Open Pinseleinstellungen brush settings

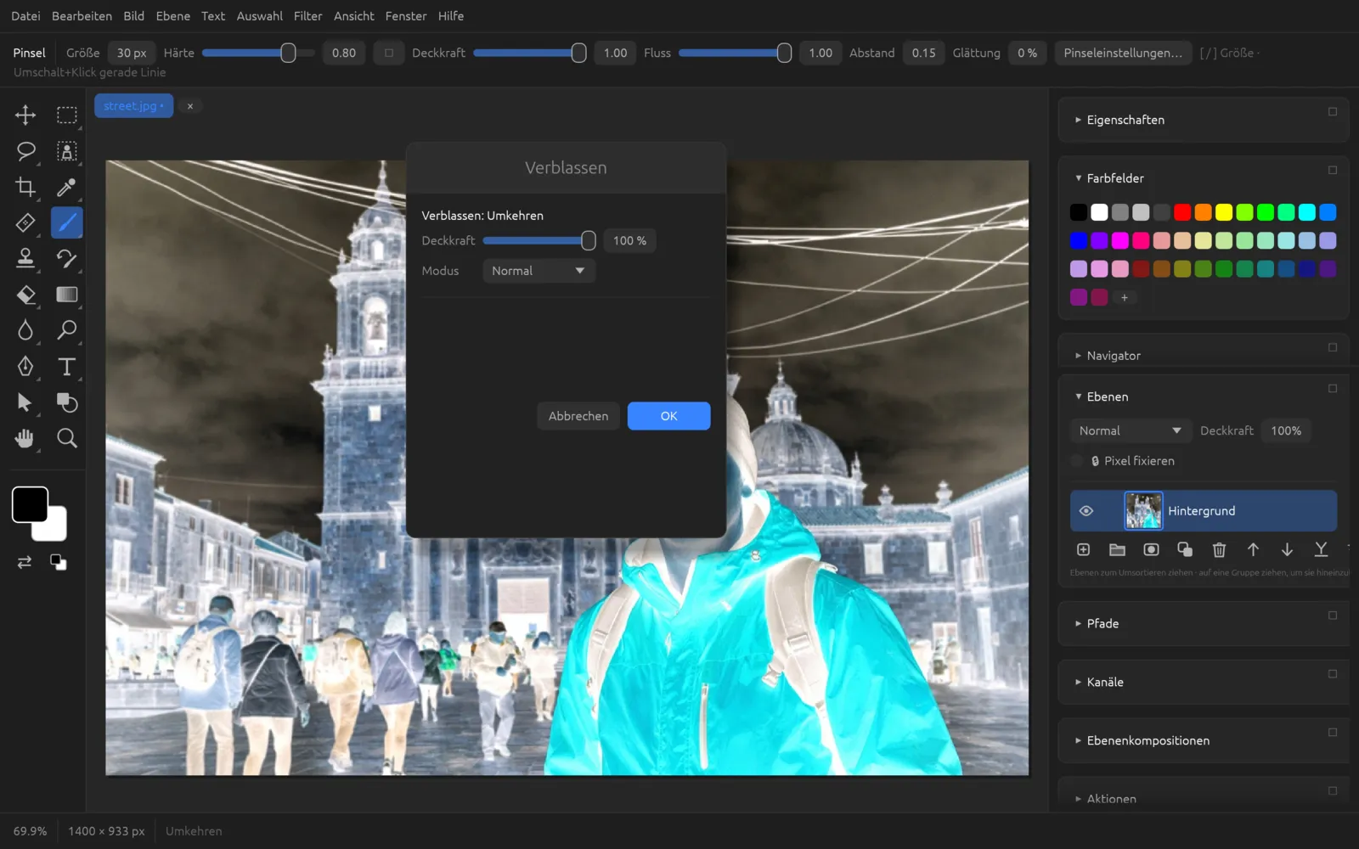click(x=1123, y=53)
